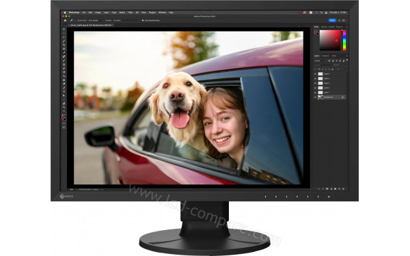This screenshot has height=256, width=410.
Task: Open the layer Kind filter dropdown
Action: [x=321, y=61]
